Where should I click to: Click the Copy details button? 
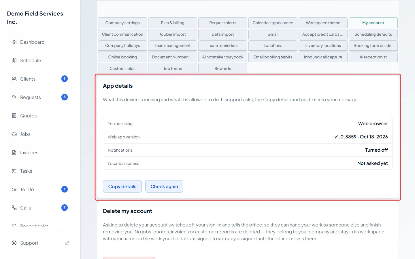(122, 186)
